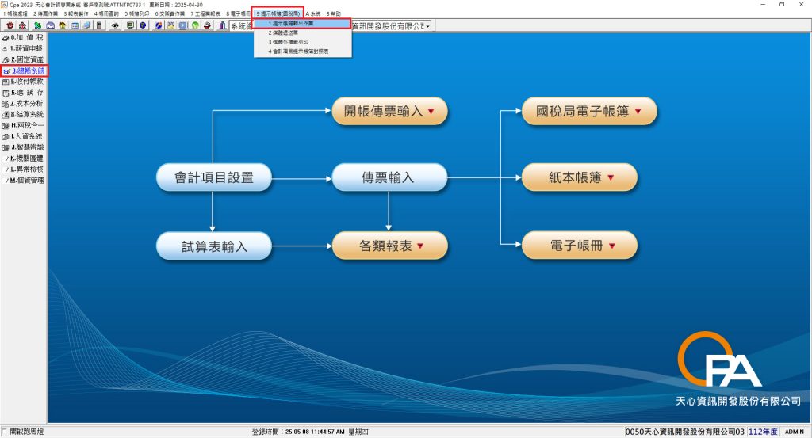Click the blue calendar grid toolbar icon

[75, 25]
